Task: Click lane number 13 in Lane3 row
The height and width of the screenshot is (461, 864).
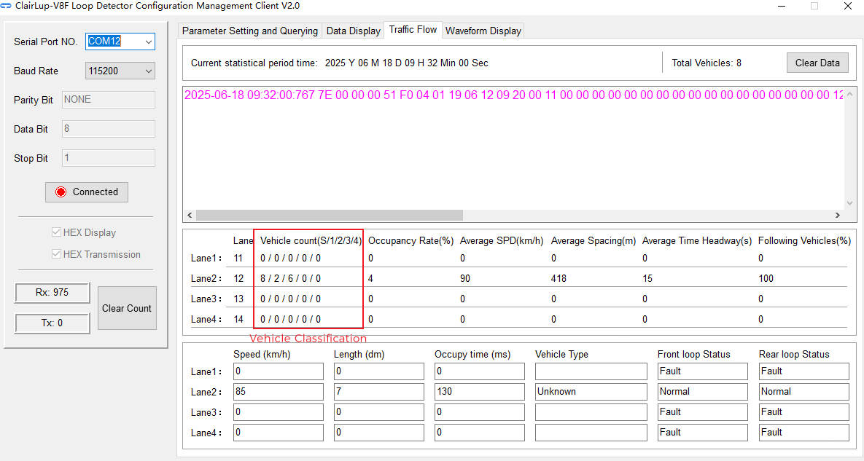Action: pos(238,299)
